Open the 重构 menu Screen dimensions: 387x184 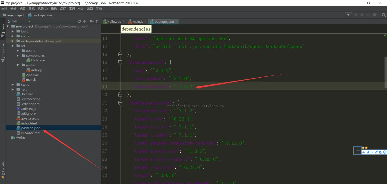pos(54,8)
